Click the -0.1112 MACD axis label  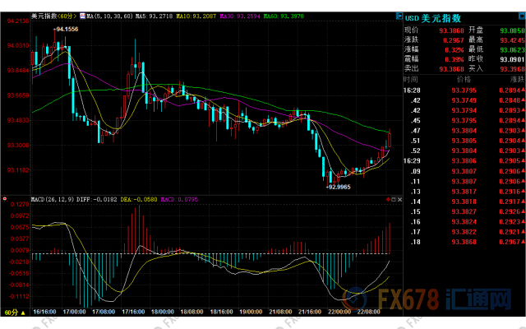click(x=20, y=296)
